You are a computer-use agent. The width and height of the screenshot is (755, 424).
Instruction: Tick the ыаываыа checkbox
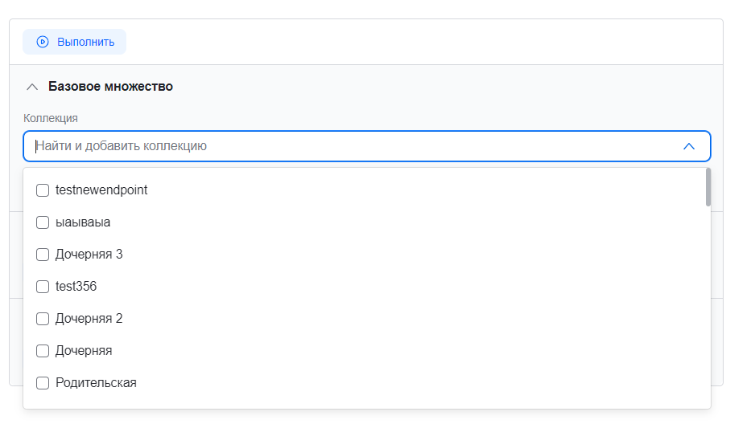(43, 222)
